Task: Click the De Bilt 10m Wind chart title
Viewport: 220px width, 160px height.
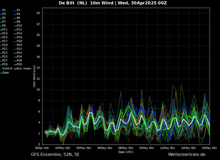Action: tap(113, 3)
